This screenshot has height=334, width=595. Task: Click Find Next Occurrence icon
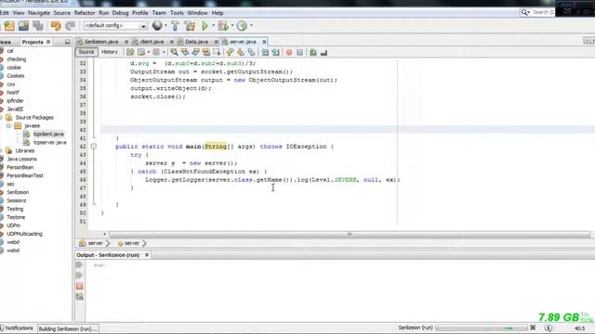195,52
